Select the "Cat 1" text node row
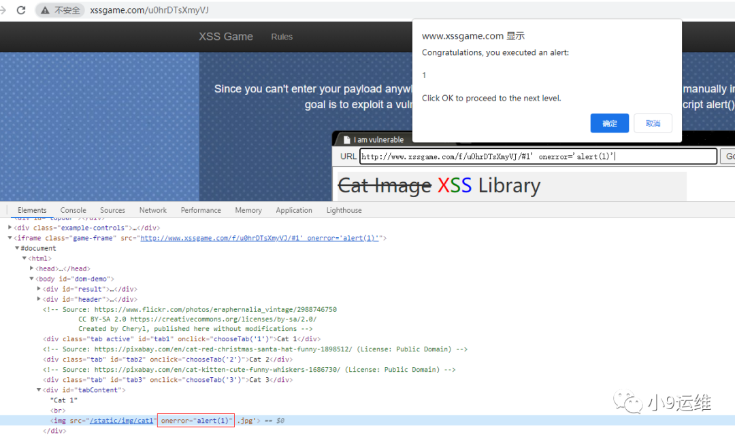The image size is (735, 435). point(64,400)
